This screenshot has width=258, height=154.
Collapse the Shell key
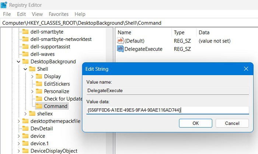point(25,69)
